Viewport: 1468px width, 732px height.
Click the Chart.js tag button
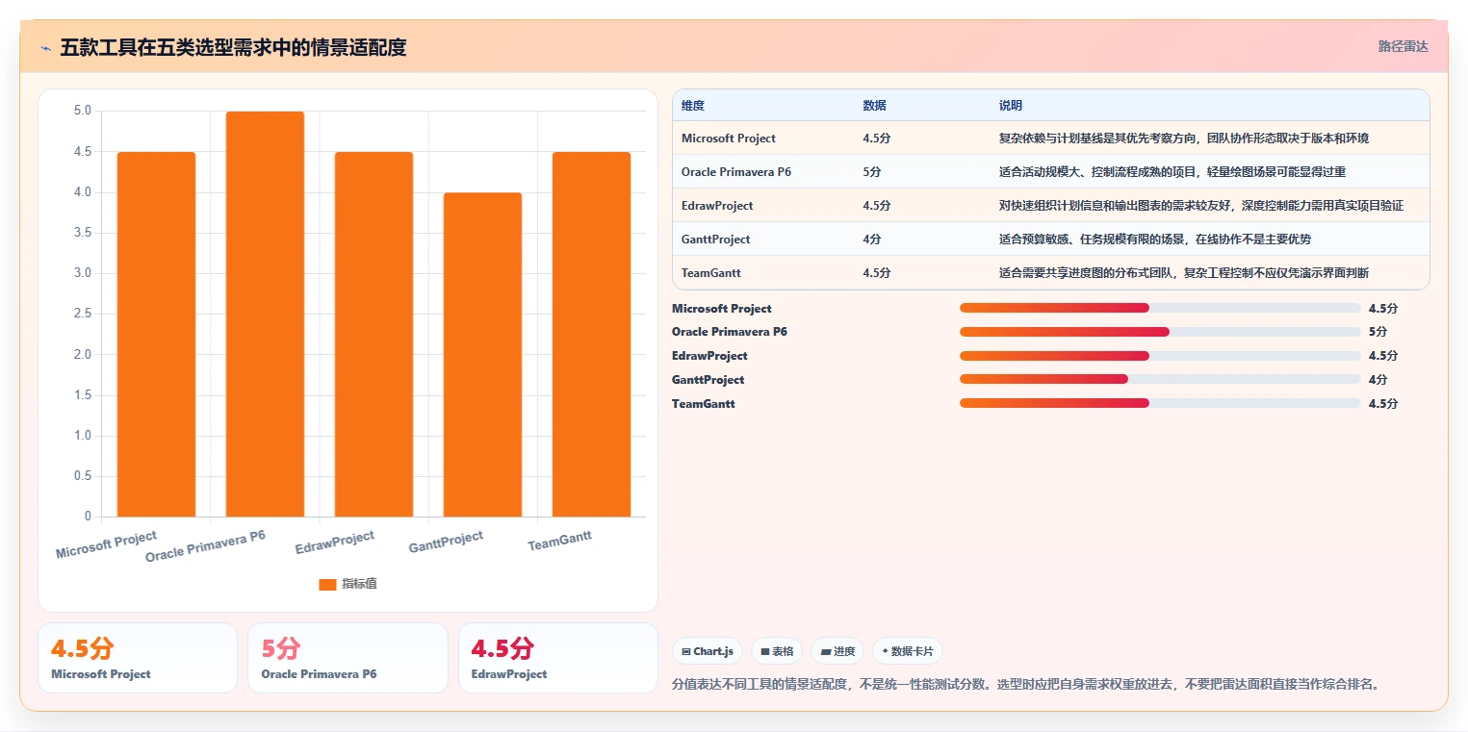click(x=707, y=651)
